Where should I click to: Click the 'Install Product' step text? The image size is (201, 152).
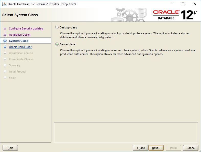18,72
